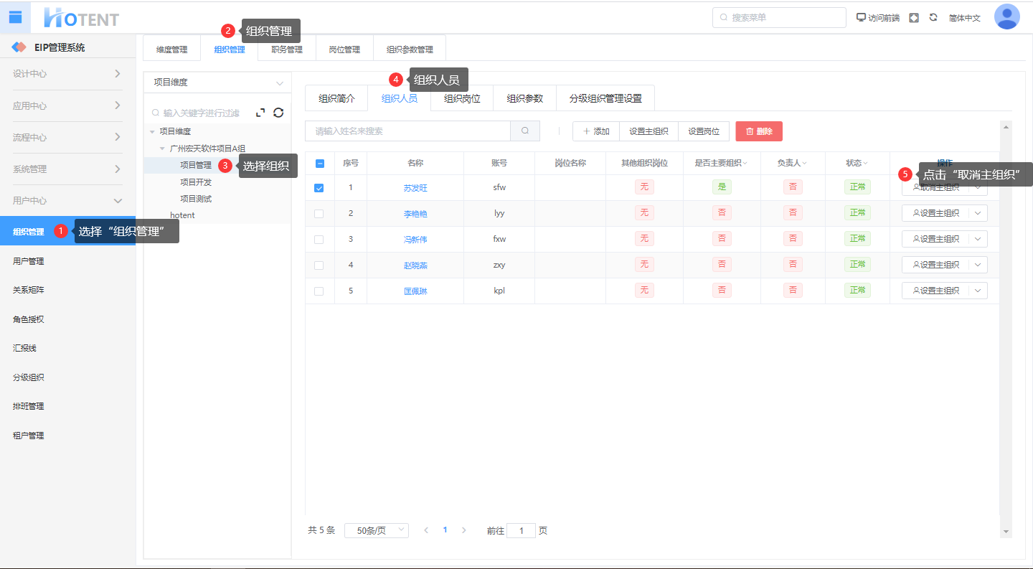
Task: Open the 项目维度 dimension dropdown
Action: (x=217, y=83)
